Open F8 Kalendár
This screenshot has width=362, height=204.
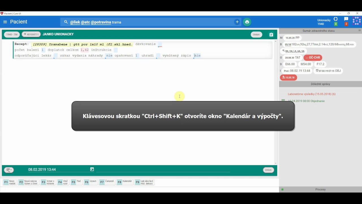125,182
